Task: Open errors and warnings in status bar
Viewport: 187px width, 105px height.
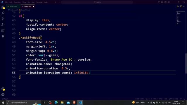Action: pyautogui.click(x=5, y=99)
